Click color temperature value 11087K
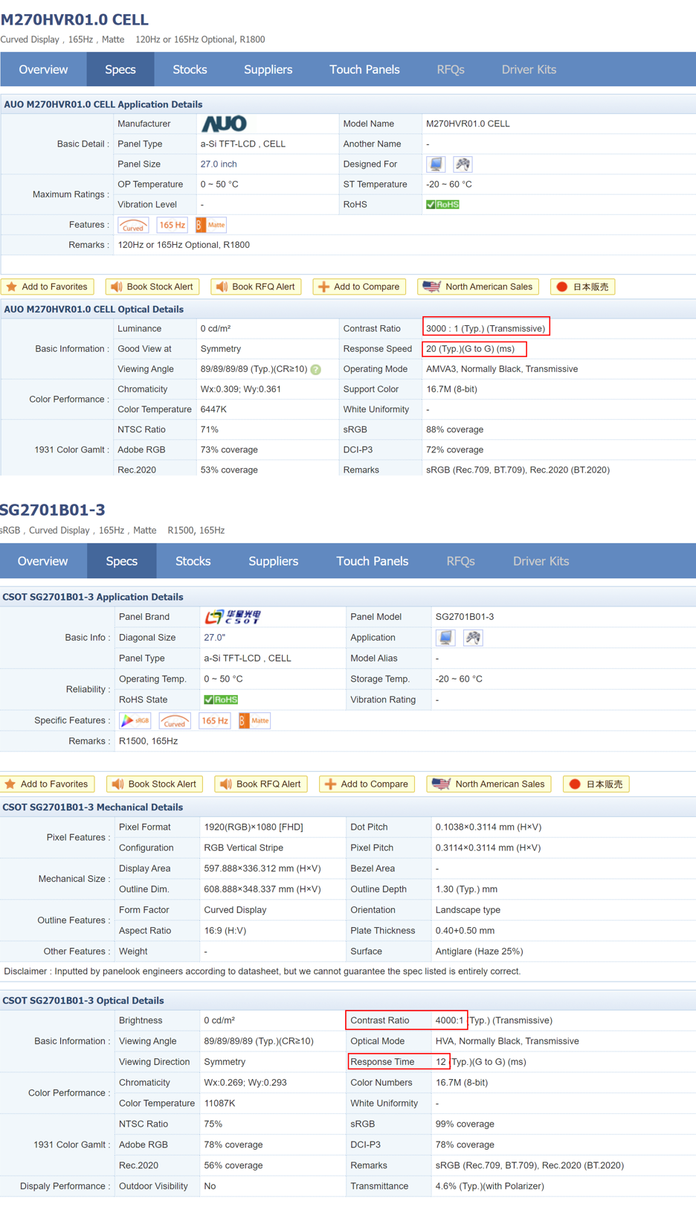The height and width of the screenshot is (1213, 696). (x=219, y=1104)
